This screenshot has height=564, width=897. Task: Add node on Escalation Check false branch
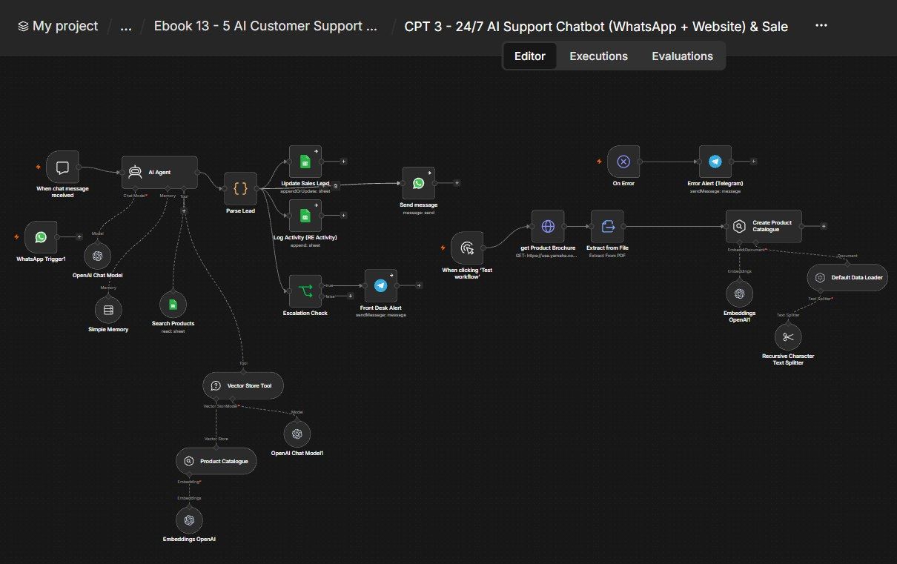(350, 296)
